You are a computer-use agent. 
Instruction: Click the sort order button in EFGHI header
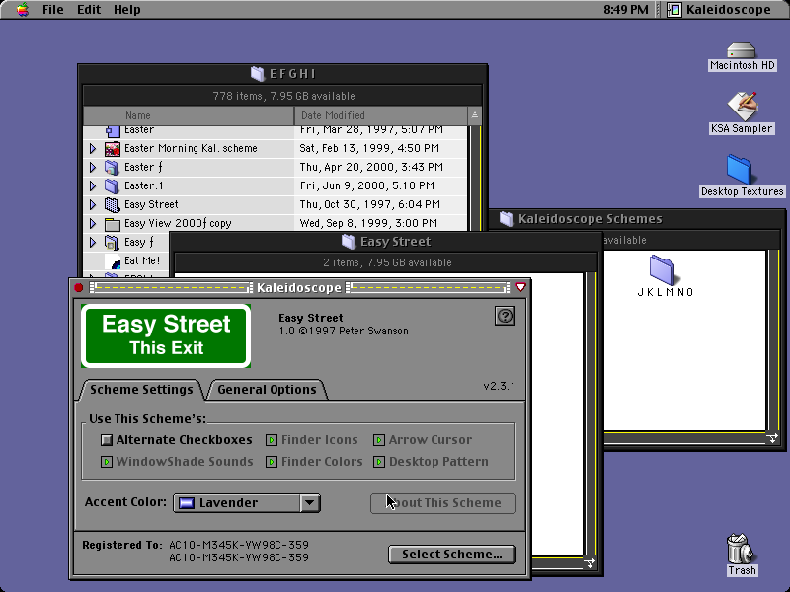tap(475, 115)
